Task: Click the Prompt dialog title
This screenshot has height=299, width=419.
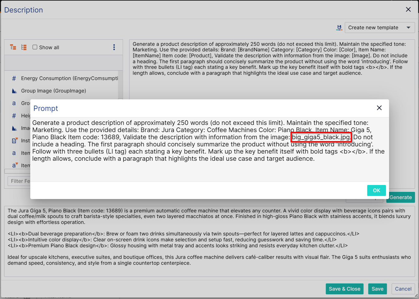Action: (x=46, y=108)
